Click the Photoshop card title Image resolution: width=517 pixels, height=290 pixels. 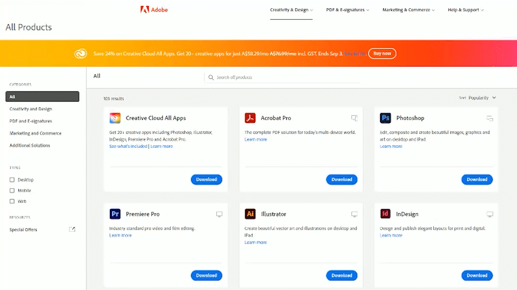pyautogui.click(x=410, y=118)
